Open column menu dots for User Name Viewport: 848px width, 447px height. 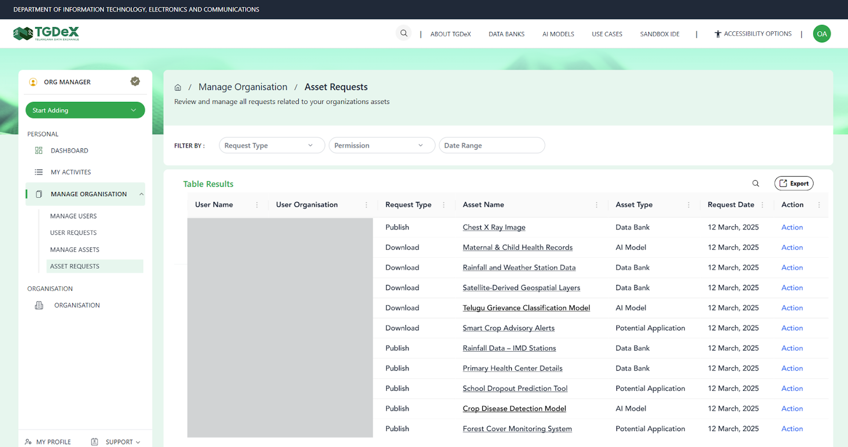pyautogui.click(x=257, y=205)
